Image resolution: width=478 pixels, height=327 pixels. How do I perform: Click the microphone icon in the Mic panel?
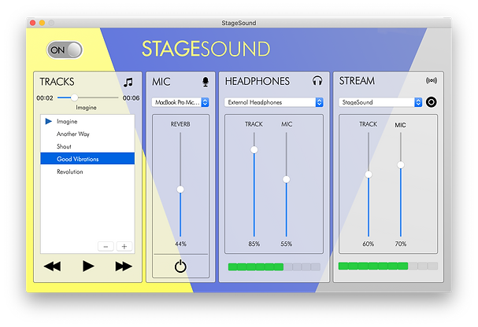(x=206, y=82)
